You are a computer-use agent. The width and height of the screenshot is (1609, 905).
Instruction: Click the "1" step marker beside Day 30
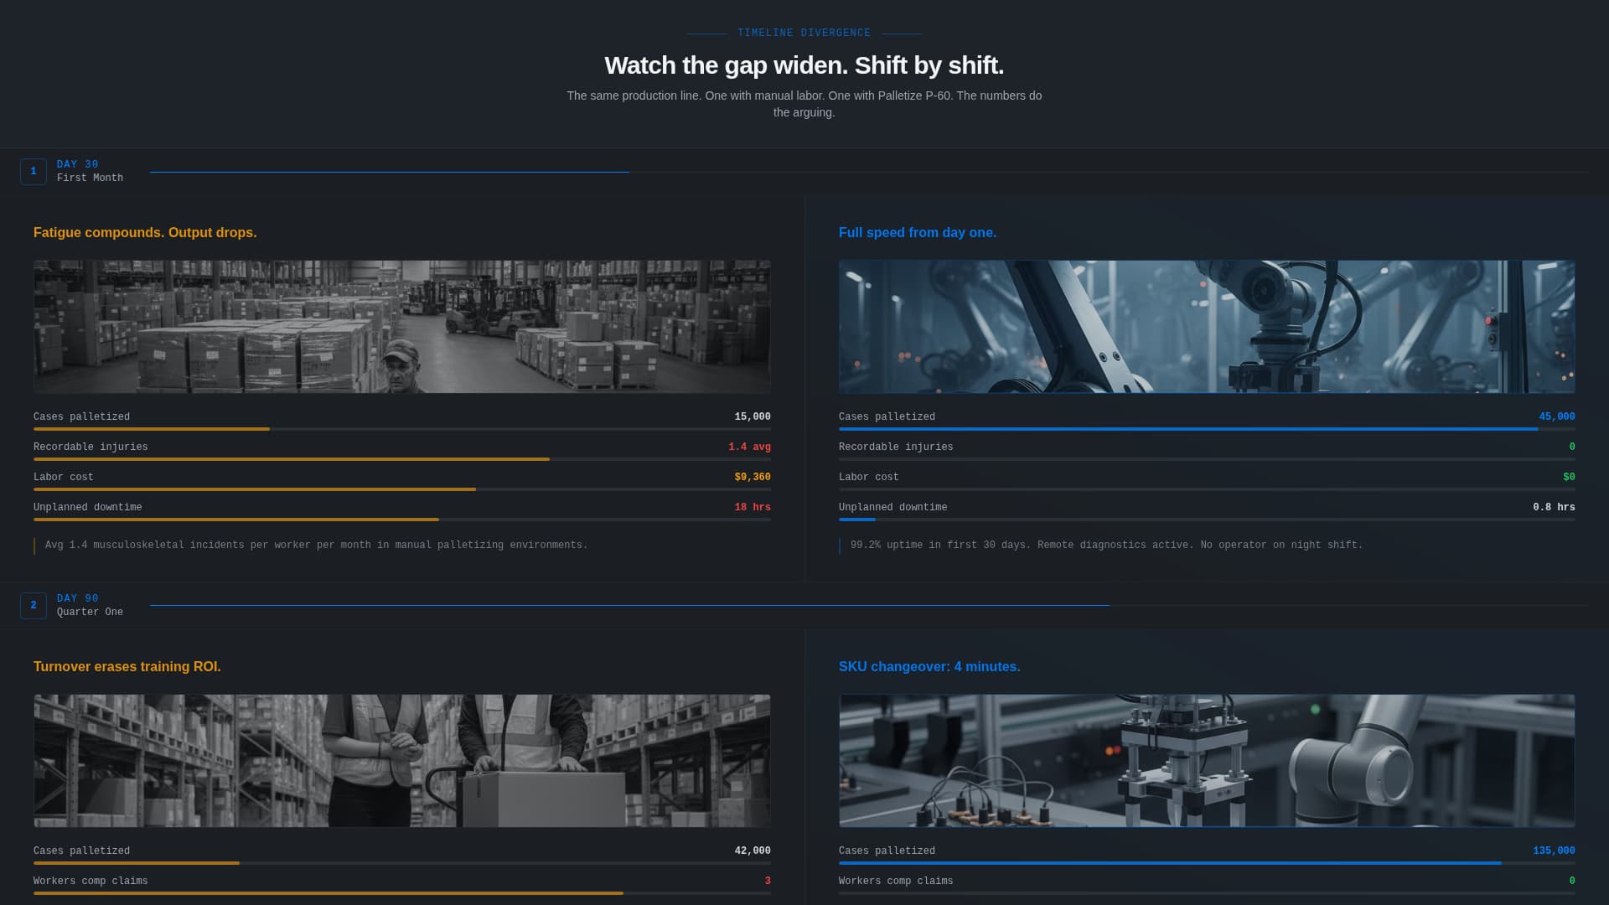[34, 171]
